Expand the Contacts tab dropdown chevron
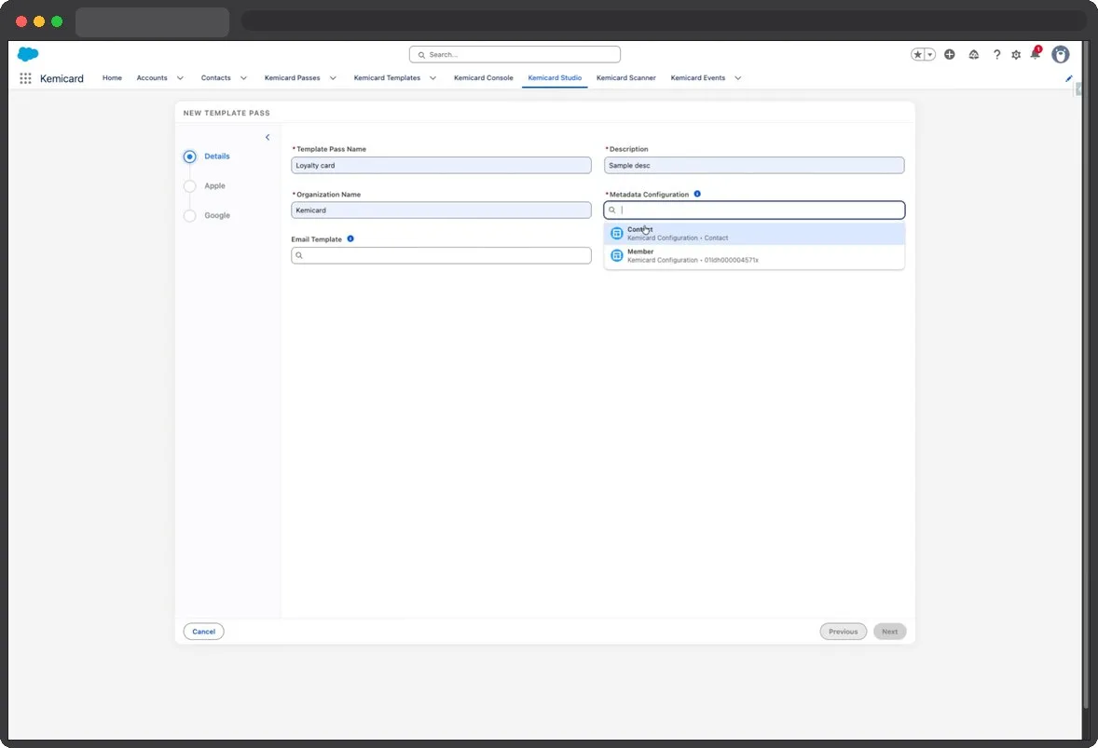 click(x=243, y=78)
